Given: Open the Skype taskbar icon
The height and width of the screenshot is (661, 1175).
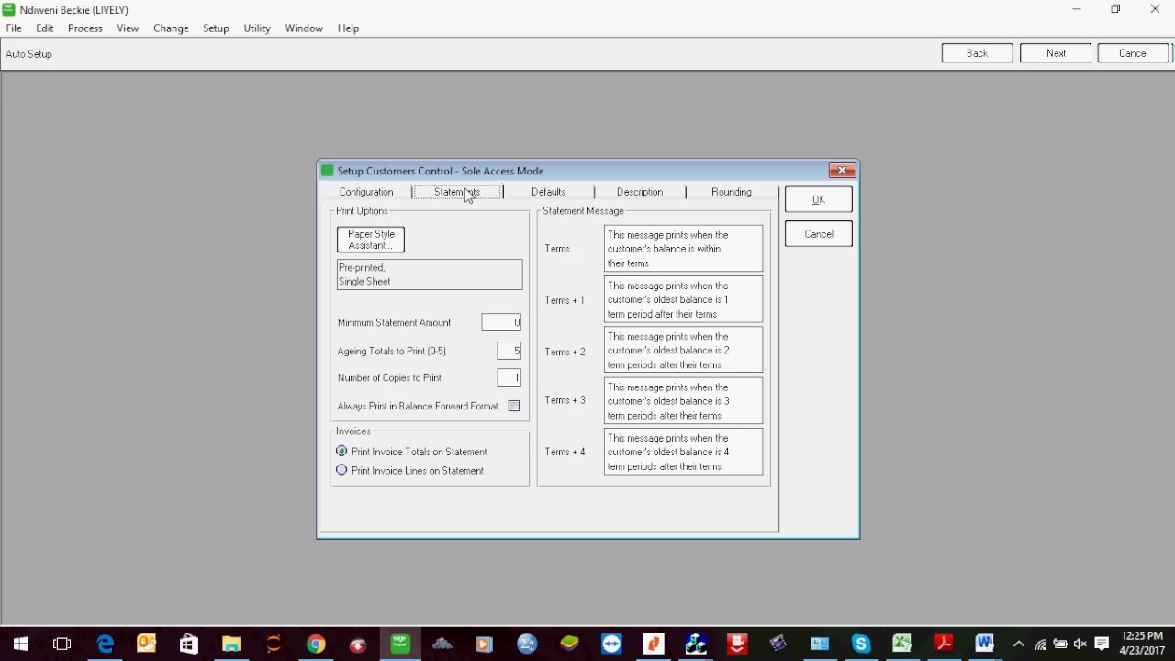Looking at the screenshot, I should (860, 644).
